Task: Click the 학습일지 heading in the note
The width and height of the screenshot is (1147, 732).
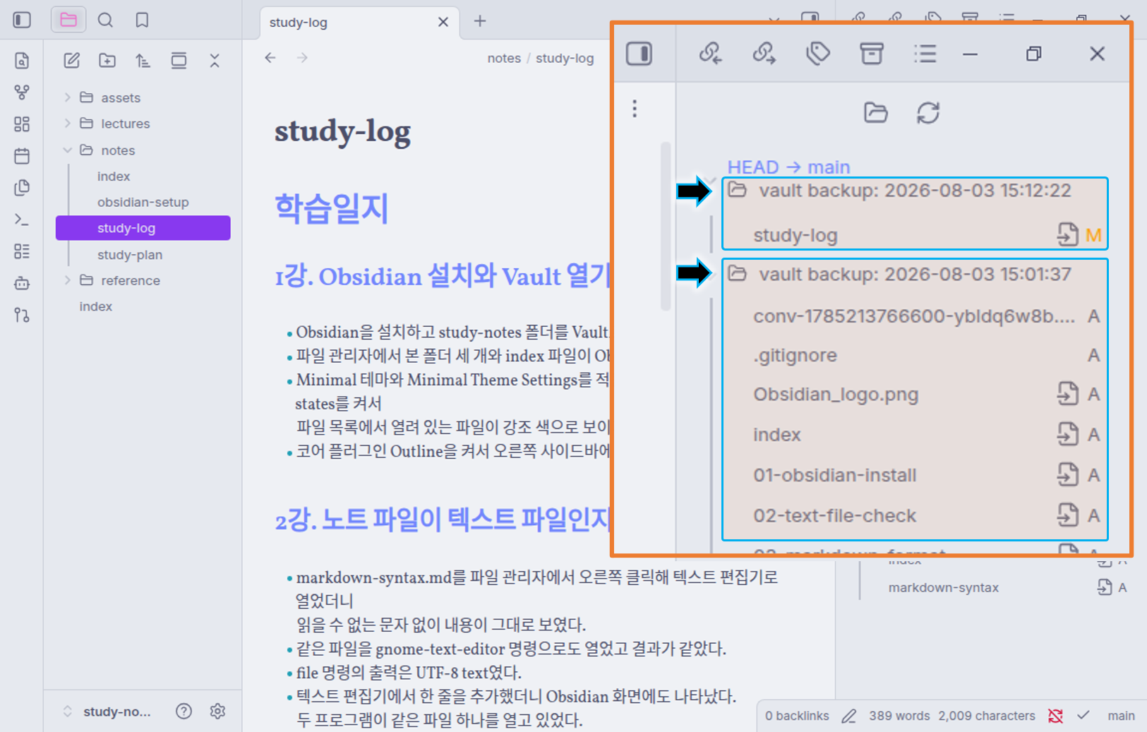Action: (x=331, y=208)
